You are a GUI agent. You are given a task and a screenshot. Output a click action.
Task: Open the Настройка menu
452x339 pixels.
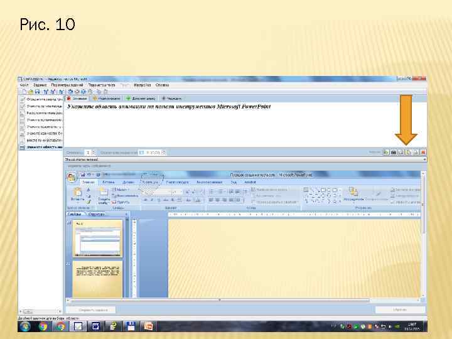pos(142,85)
